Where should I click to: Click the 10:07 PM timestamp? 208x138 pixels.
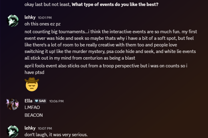click(45, 128)
